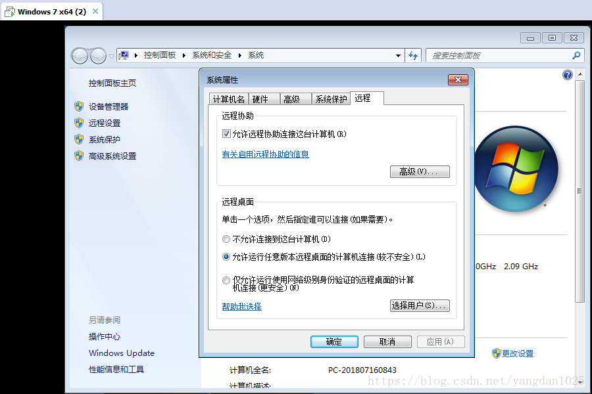Select the 远程 tab

366,98
